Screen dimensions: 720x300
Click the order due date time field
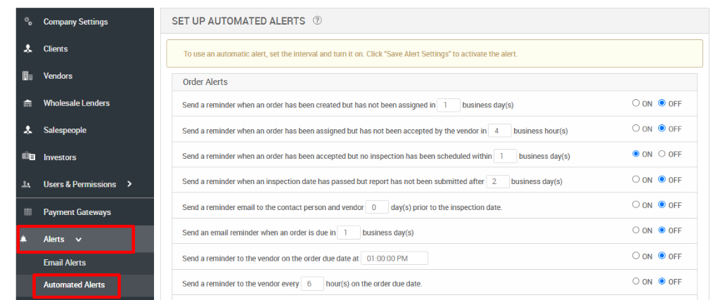pyautogui.click(x=394, y=258)
